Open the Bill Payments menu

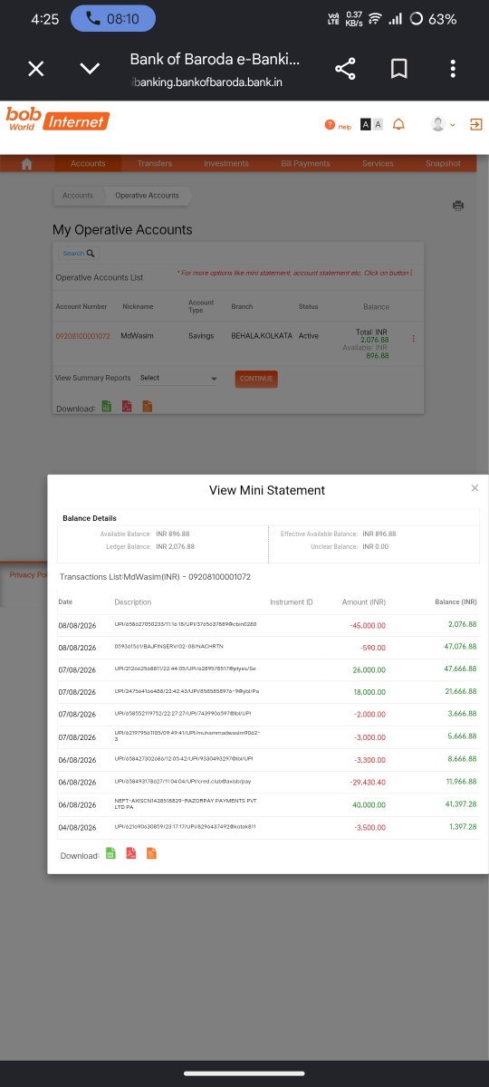305,164
